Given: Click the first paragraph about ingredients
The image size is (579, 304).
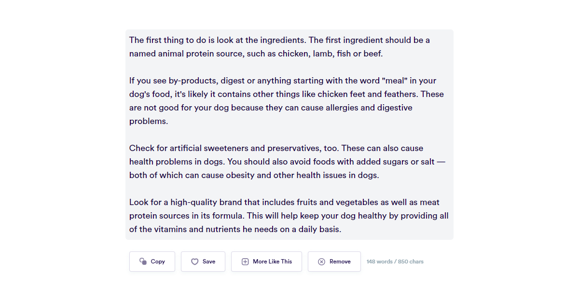Looking at the screenshot, I should coord(279,47).
